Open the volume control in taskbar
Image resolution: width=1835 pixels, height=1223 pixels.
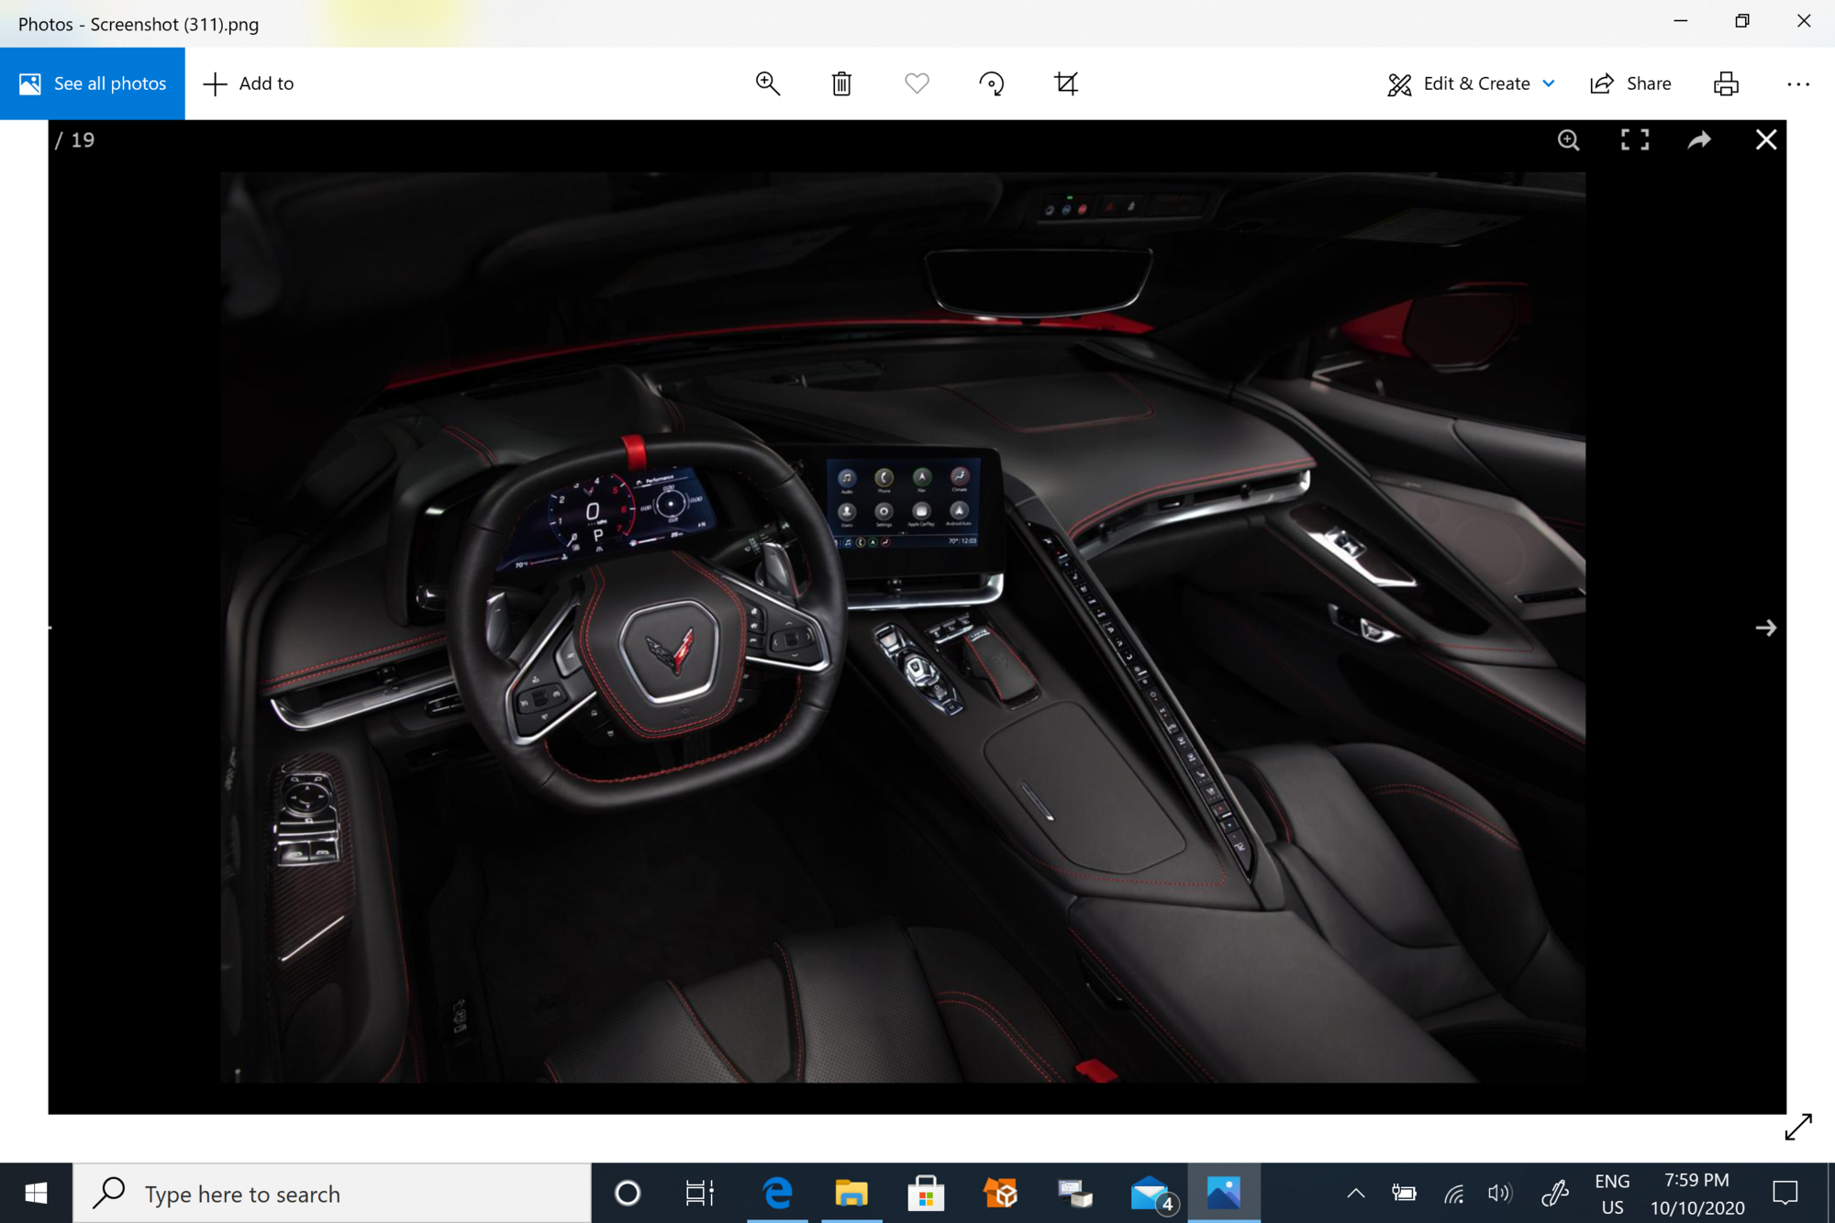[x=1499, y=1193]
